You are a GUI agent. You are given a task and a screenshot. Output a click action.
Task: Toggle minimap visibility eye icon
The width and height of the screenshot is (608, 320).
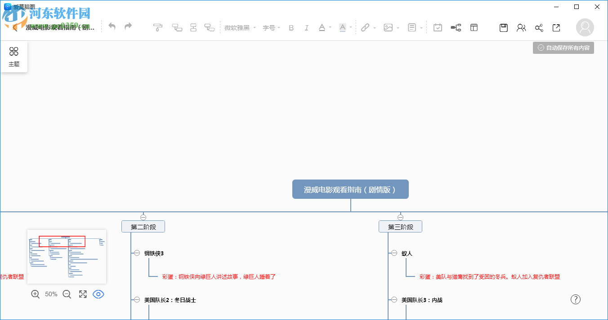click(98, 294)
